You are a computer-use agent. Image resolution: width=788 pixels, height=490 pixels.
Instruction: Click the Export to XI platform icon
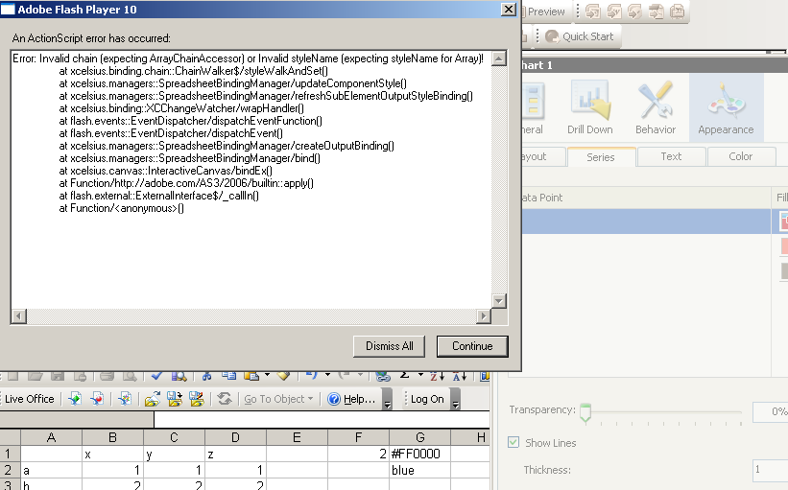[x=678, y=12]
